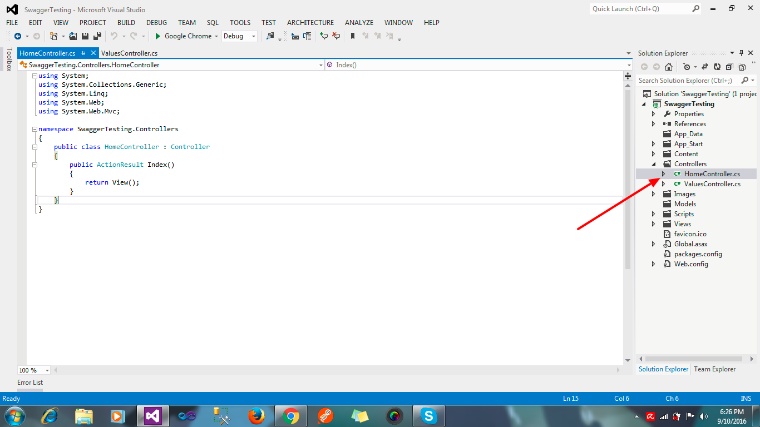Expand the Views folder
Viewport: 760px width, 427px height.
point(654,224)
